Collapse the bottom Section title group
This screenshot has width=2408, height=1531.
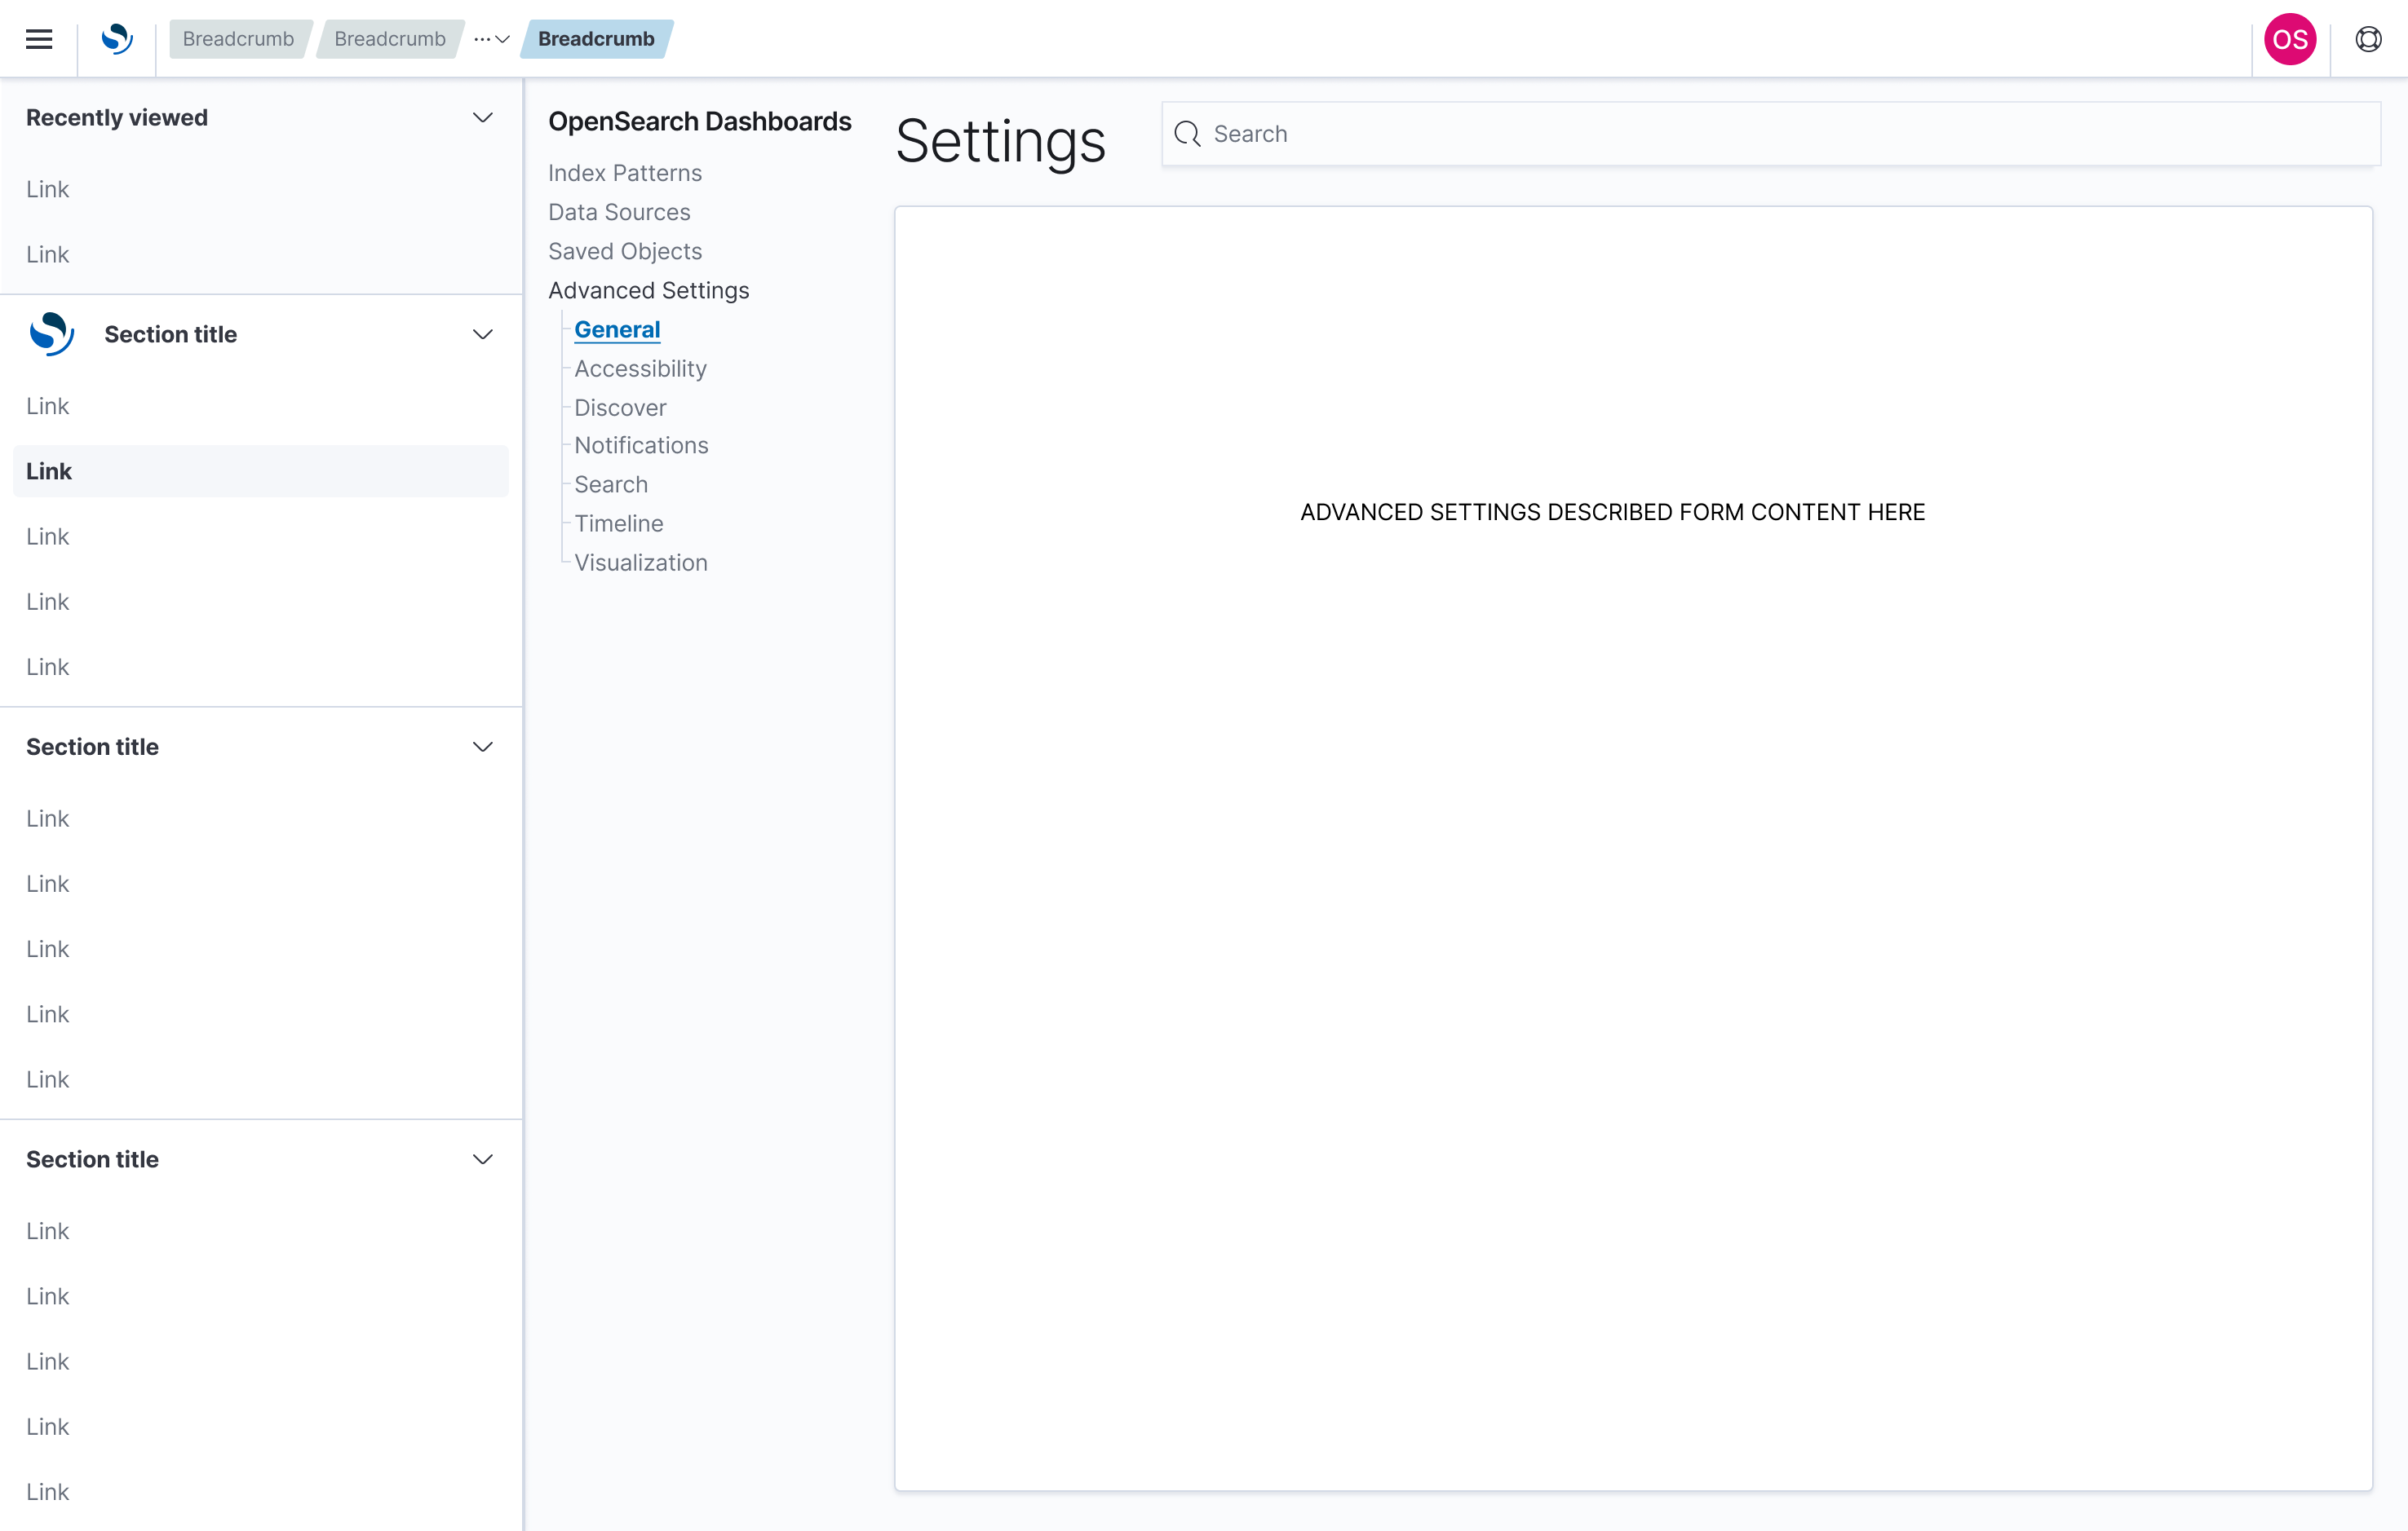pyautogui.click(x=483, y=1158)
